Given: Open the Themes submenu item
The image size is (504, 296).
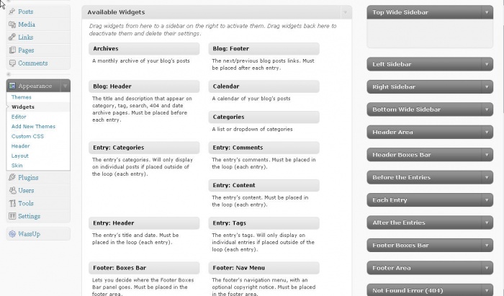Looking at the screenshot, I should 22,97.
